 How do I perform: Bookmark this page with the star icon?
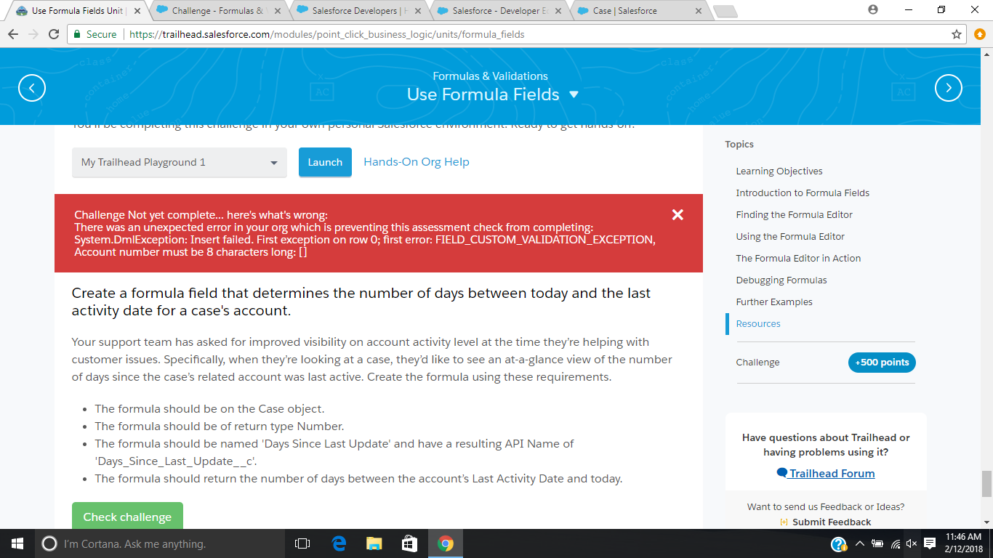(957, 34)
